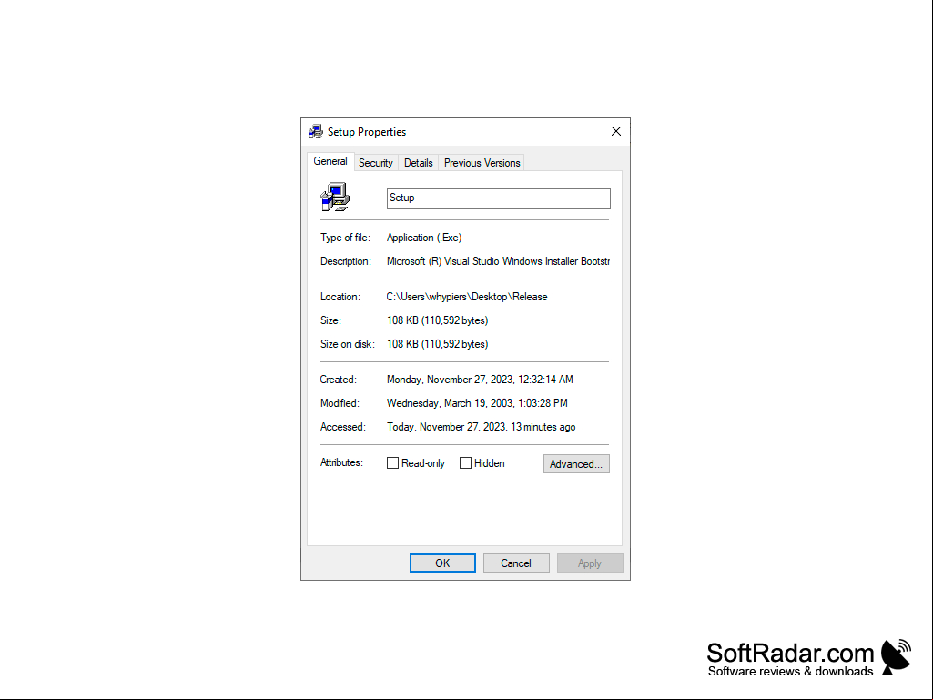Screen dimensions: 933x700
Task: Click the Modified label
Action: pyautogui.click(x=340, y=403)
